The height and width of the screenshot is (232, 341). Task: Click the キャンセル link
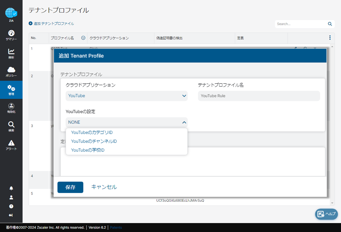(104, 187)
